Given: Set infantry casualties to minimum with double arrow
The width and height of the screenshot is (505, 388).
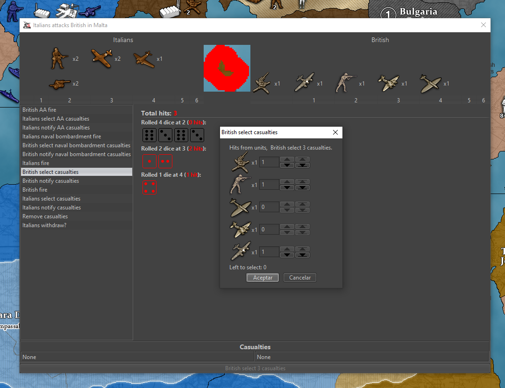Looking at the screenshot, I should point(302,187).
